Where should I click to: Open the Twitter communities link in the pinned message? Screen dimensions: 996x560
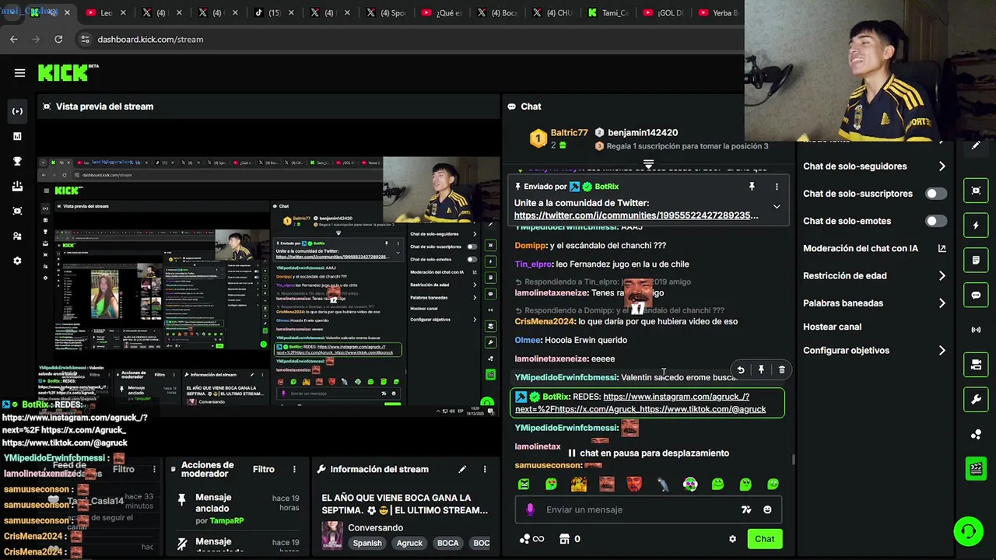point(636,215)
